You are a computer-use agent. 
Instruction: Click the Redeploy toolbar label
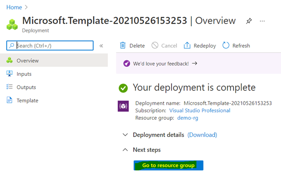tap(204, 46)
